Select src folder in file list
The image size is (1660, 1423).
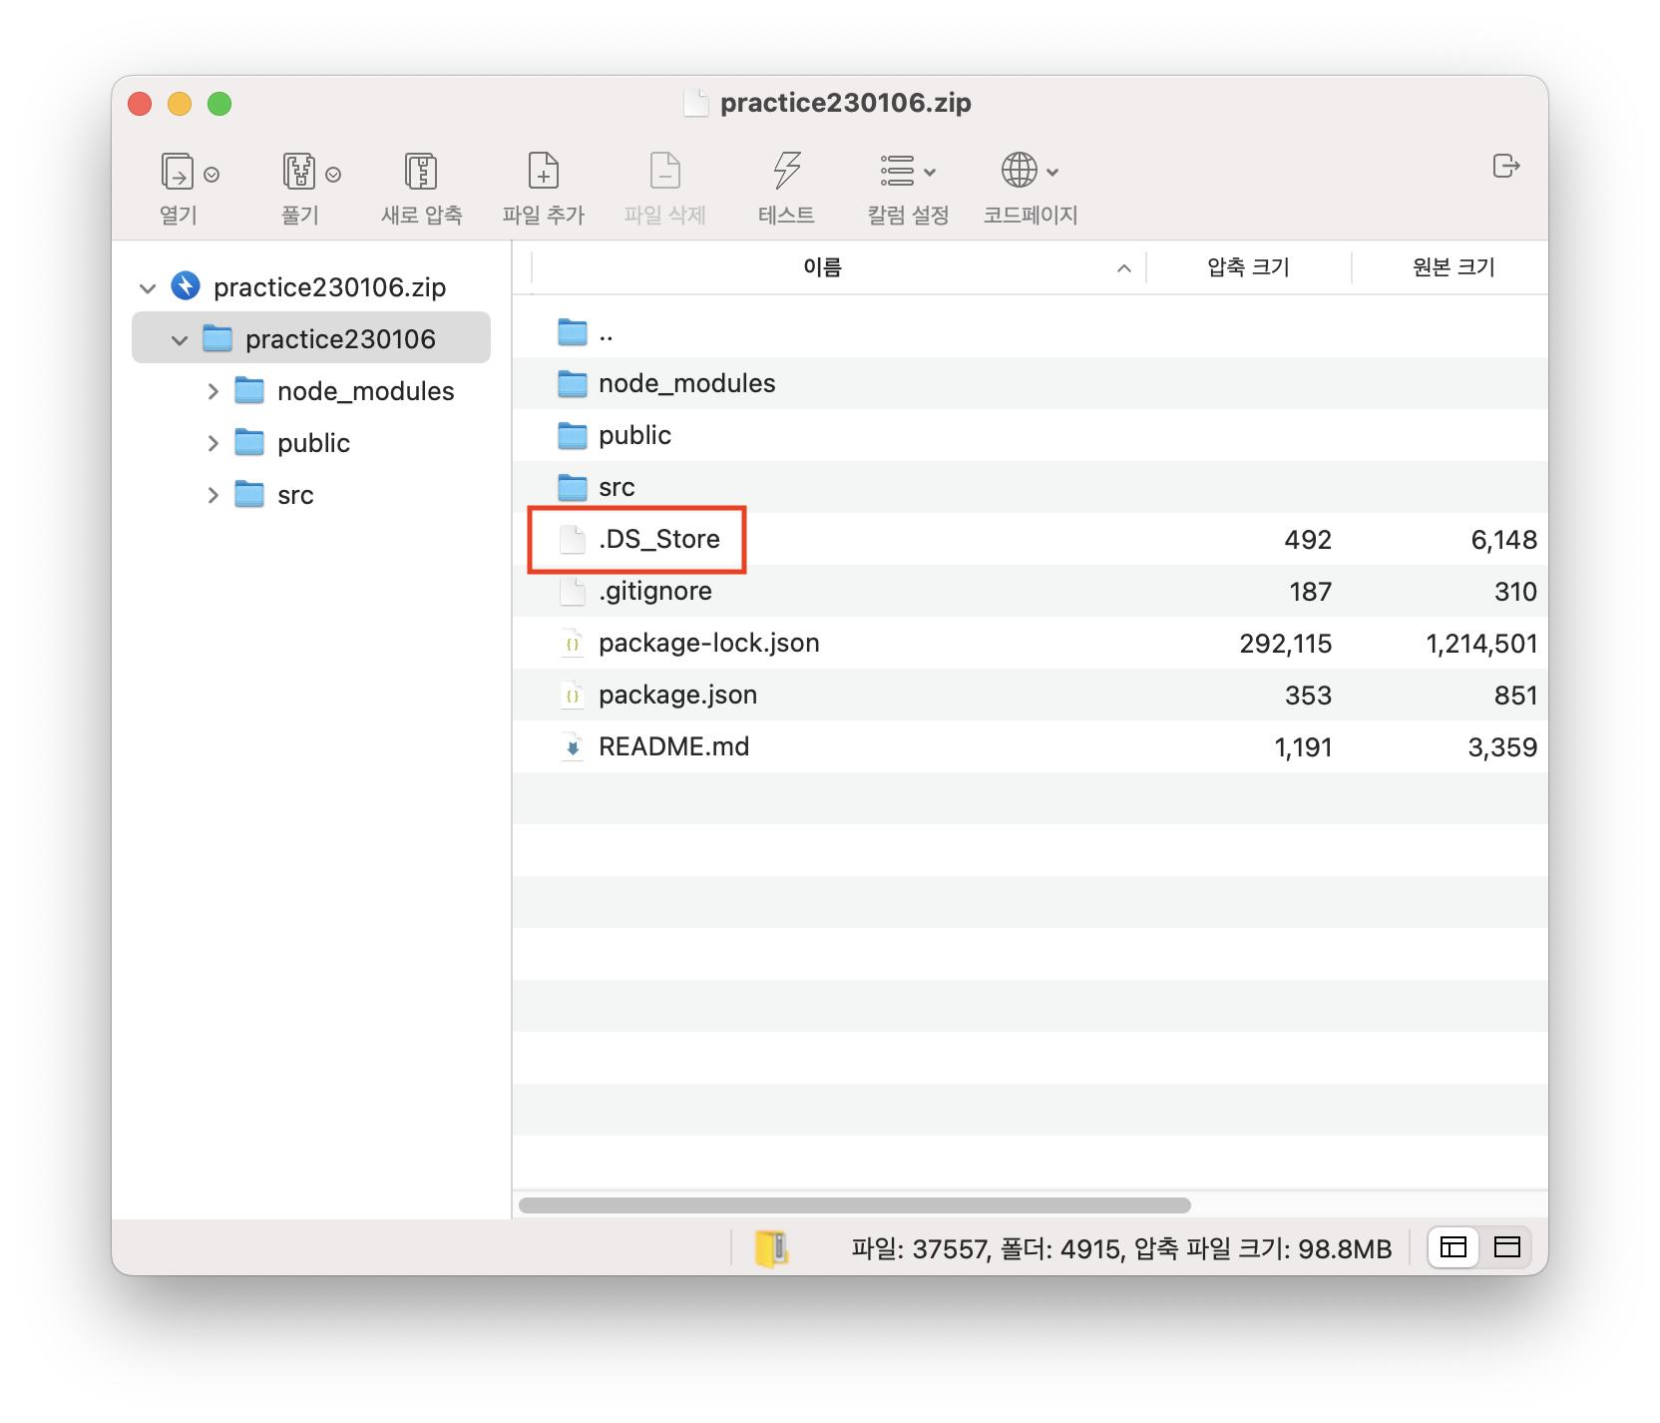[1031, 487]
